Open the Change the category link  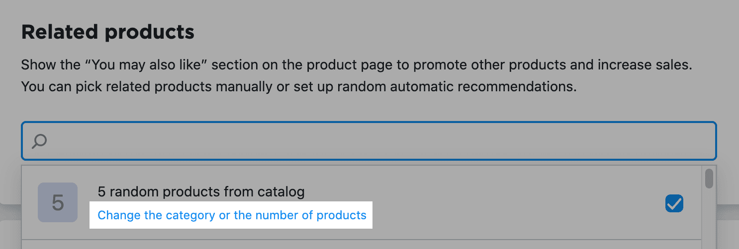(232, 215)
